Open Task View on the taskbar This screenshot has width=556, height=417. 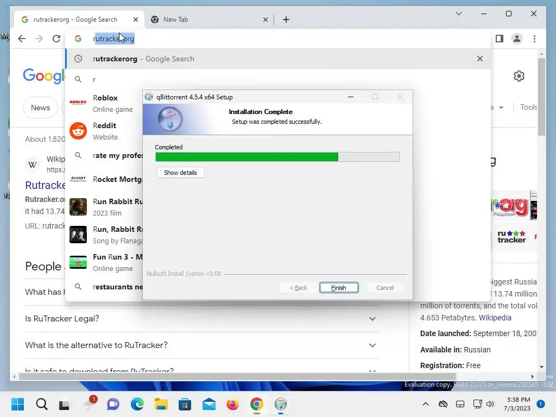(x=65, y=405)
